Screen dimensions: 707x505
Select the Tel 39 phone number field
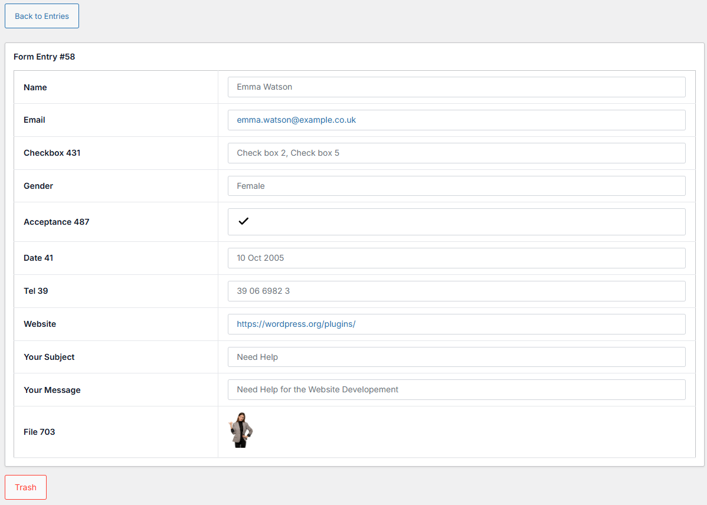click(456, 291)
